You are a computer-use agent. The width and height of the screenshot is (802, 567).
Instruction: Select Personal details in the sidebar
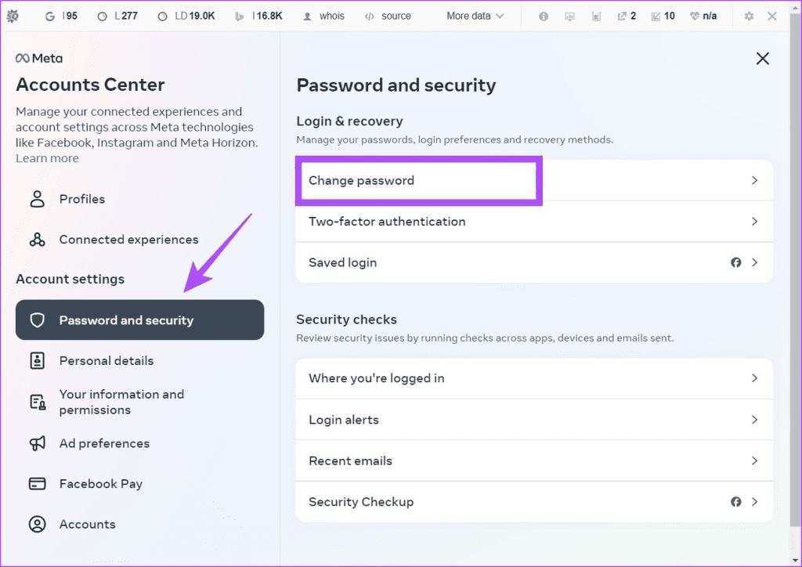pyautogui.click(x=107, y=360)
